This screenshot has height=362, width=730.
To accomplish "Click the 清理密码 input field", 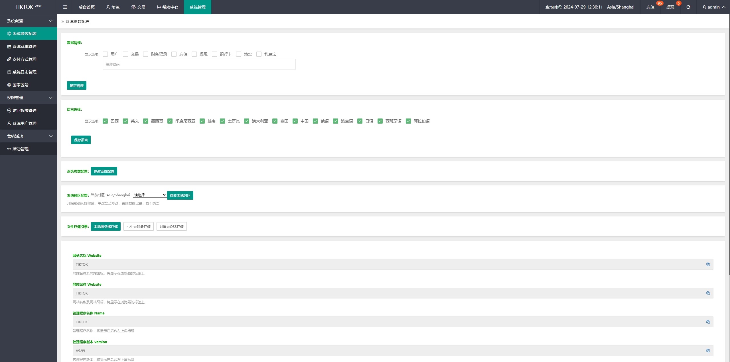I will pyautogui.click(x=199, y=64).
